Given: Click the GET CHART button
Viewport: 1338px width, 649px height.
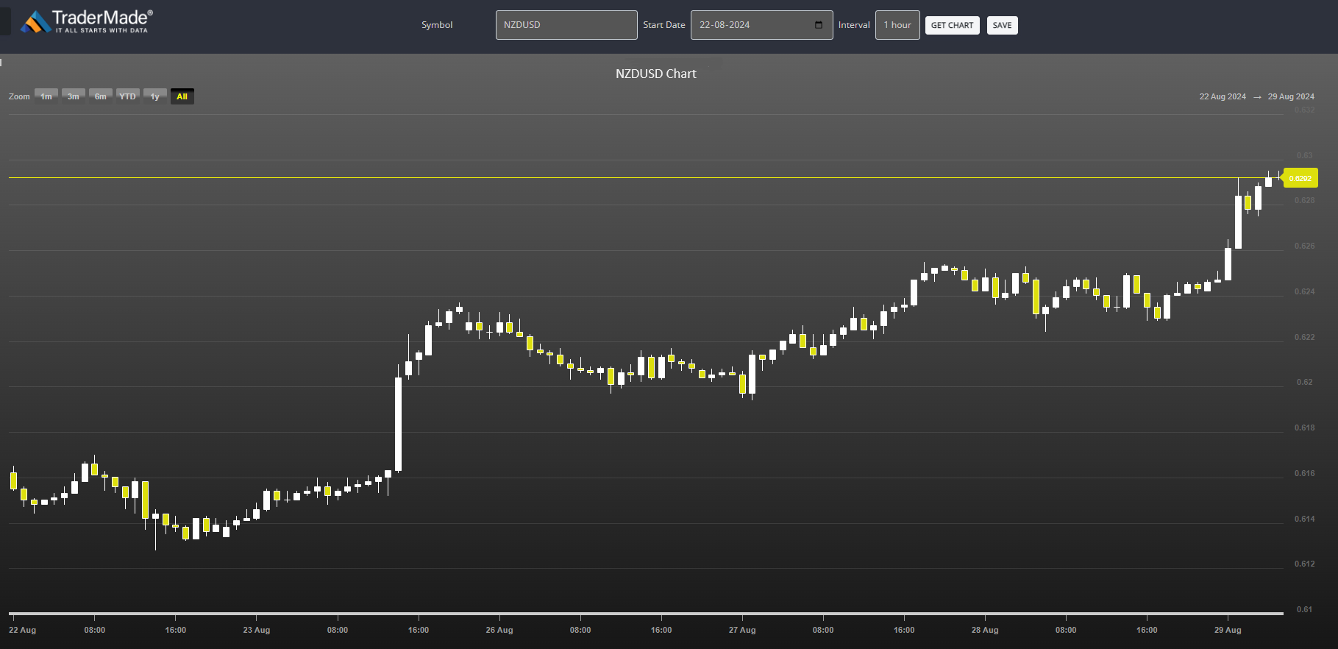Looking at the screenshot, I should tap(952, 25).
